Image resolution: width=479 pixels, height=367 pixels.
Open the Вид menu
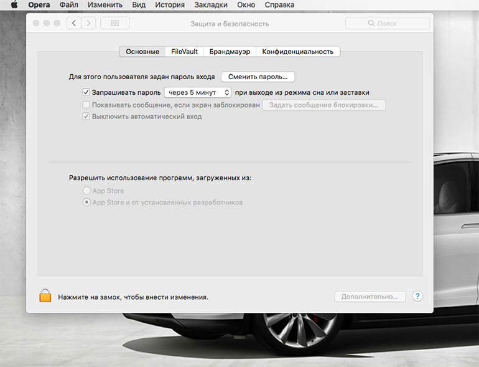pos(139,5)
